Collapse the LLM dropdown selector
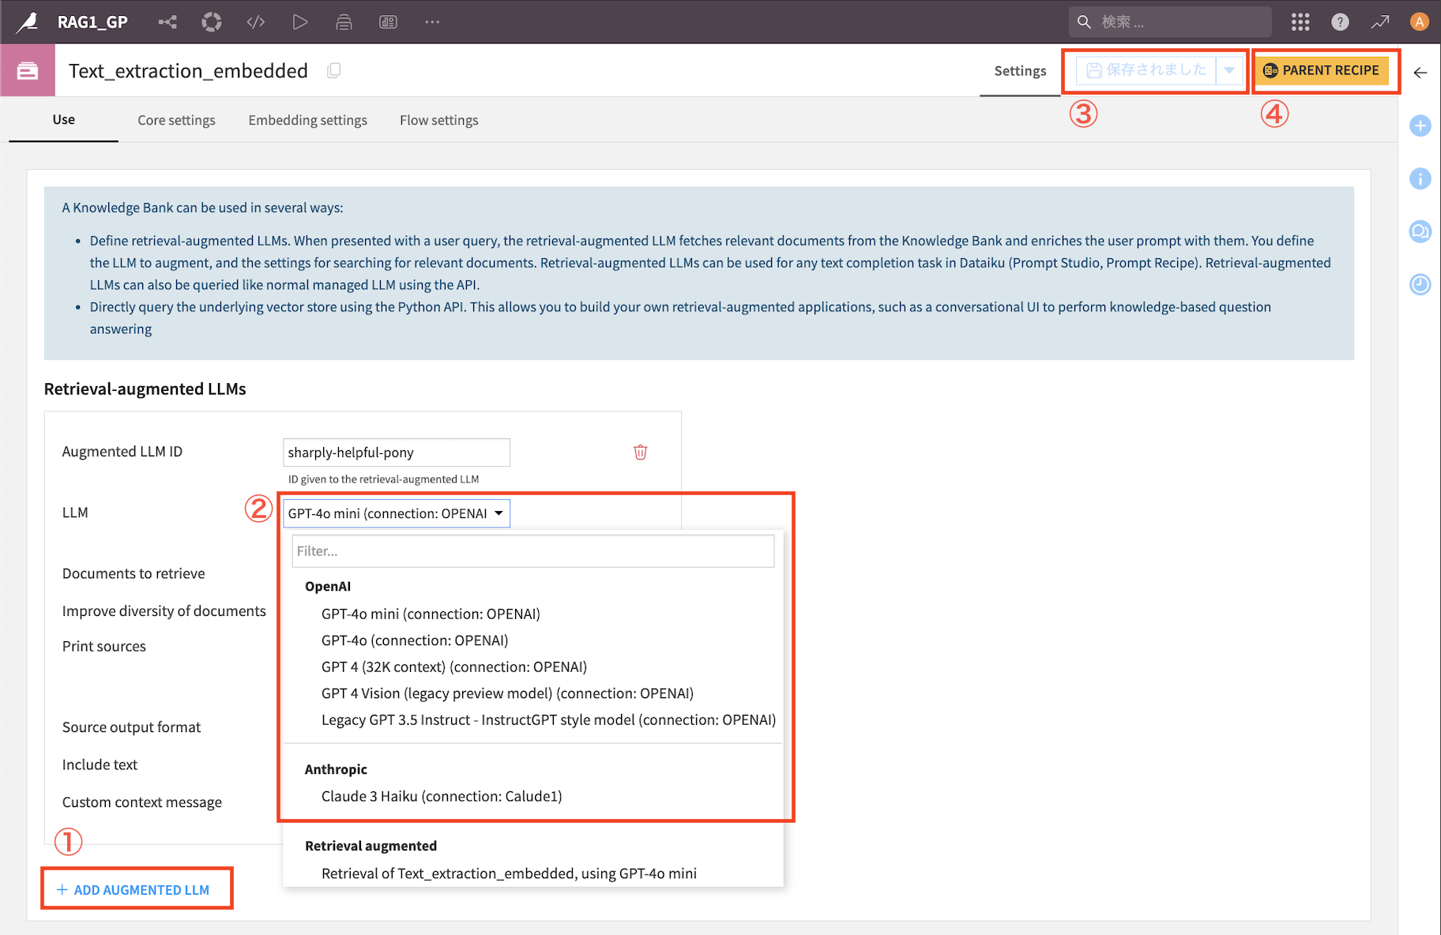The height and width of the screenshot is (935, 1441). point(397,513)
